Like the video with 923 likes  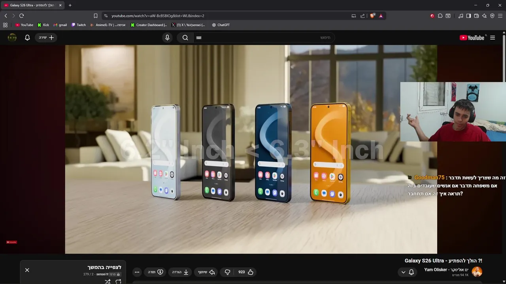click(245, 272)
